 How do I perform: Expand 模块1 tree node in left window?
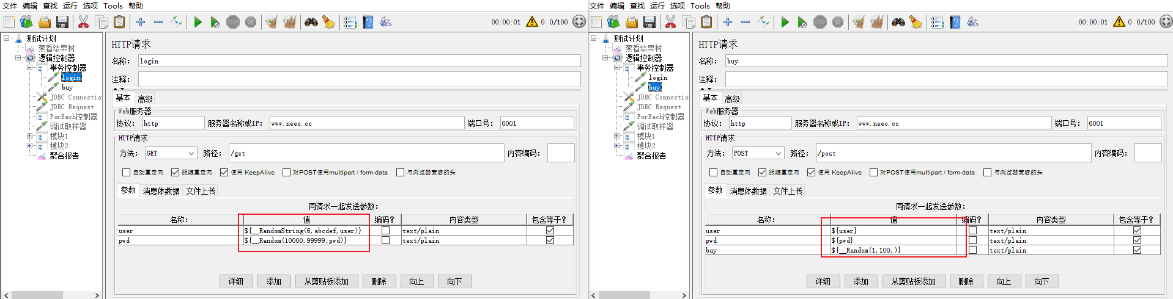coord(30,136)
